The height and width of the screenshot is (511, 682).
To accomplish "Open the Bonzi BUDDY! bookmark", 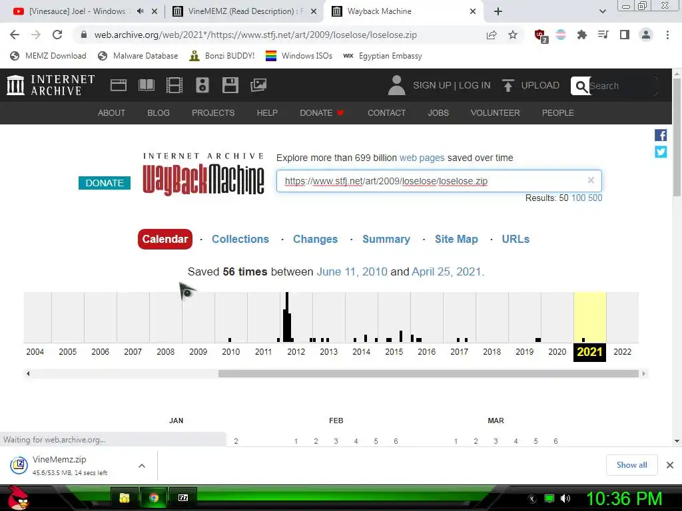I will [x=222, y=56].
